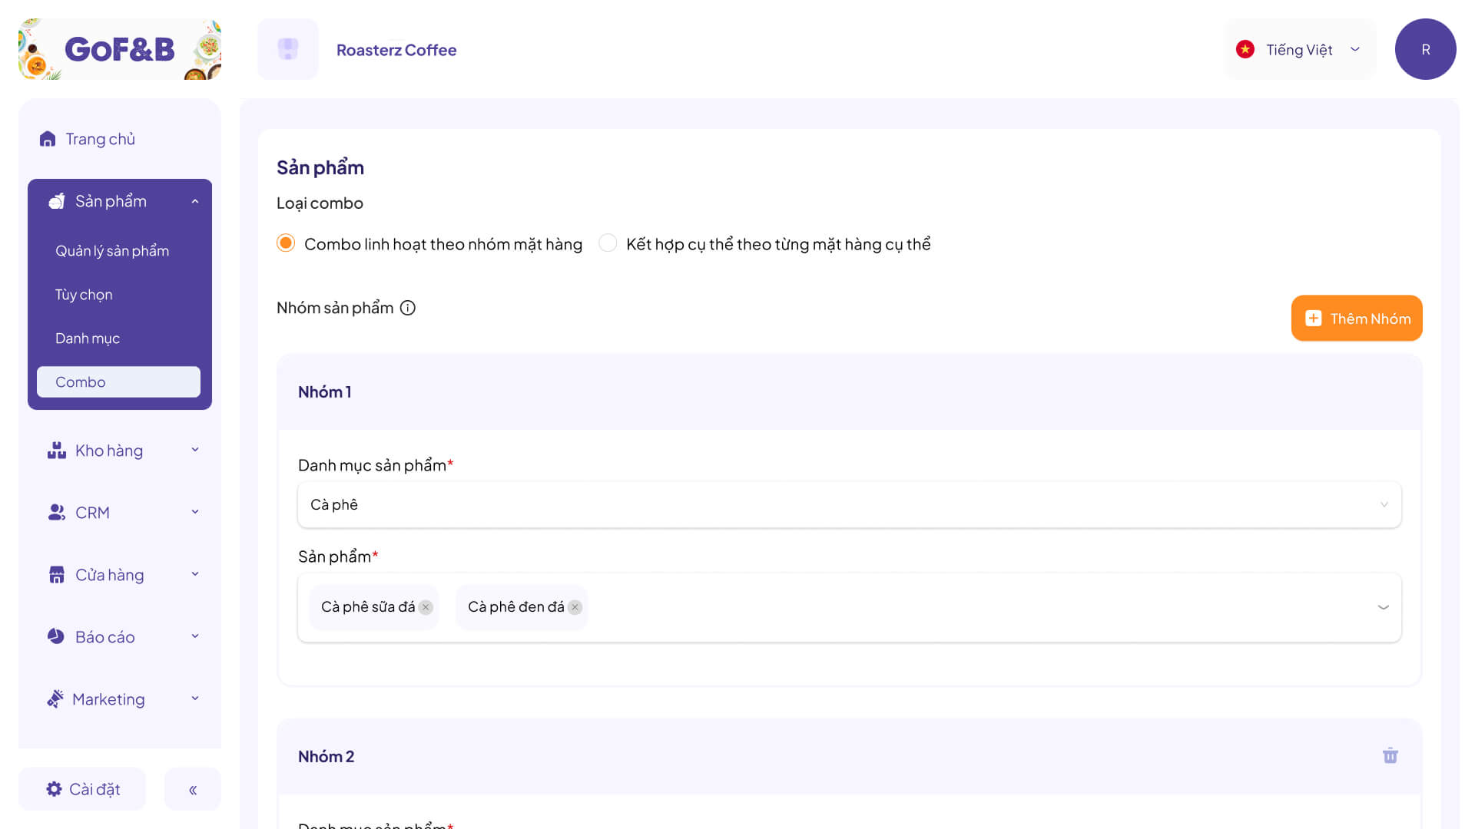Expand the Sản phẩm multi-select dropdown arrow
The width and height of the screenshot is (1475, 829).
(1384, 607)
